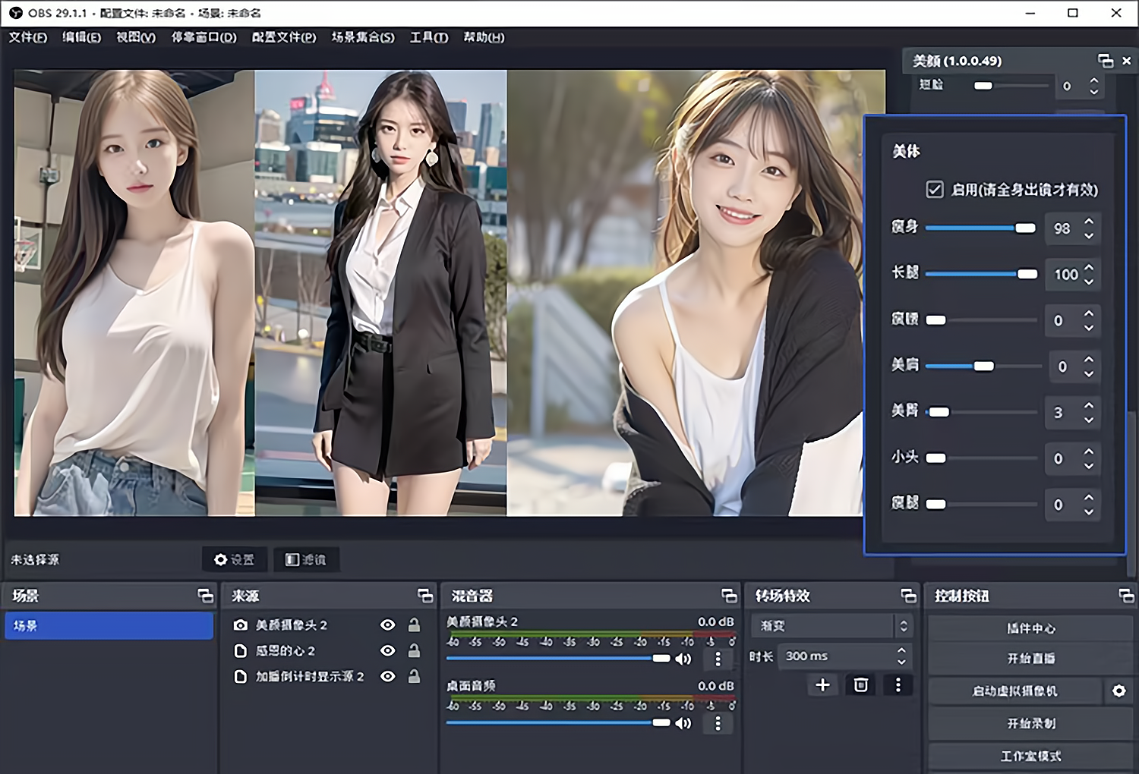Open the 场景集合(S) menu
Screen dimensions: 1139x774
tap(362, 37)
